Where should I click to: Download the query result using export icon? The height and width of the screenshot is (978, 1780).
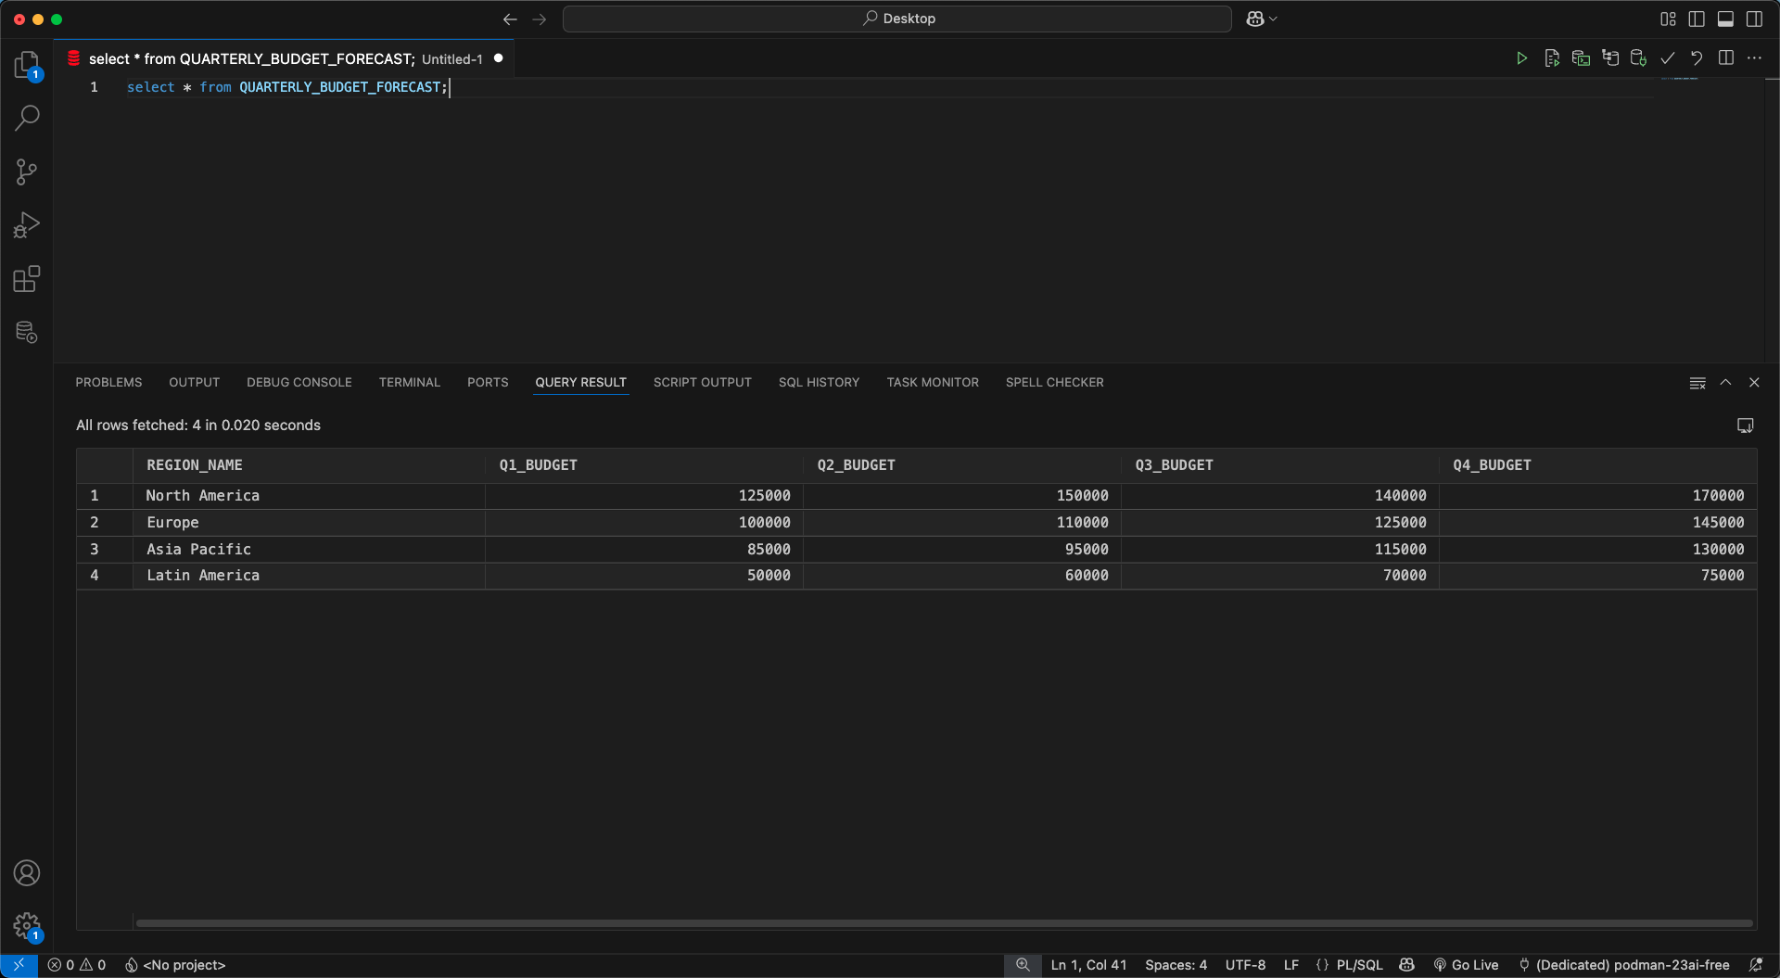[x=1745, y=425]
